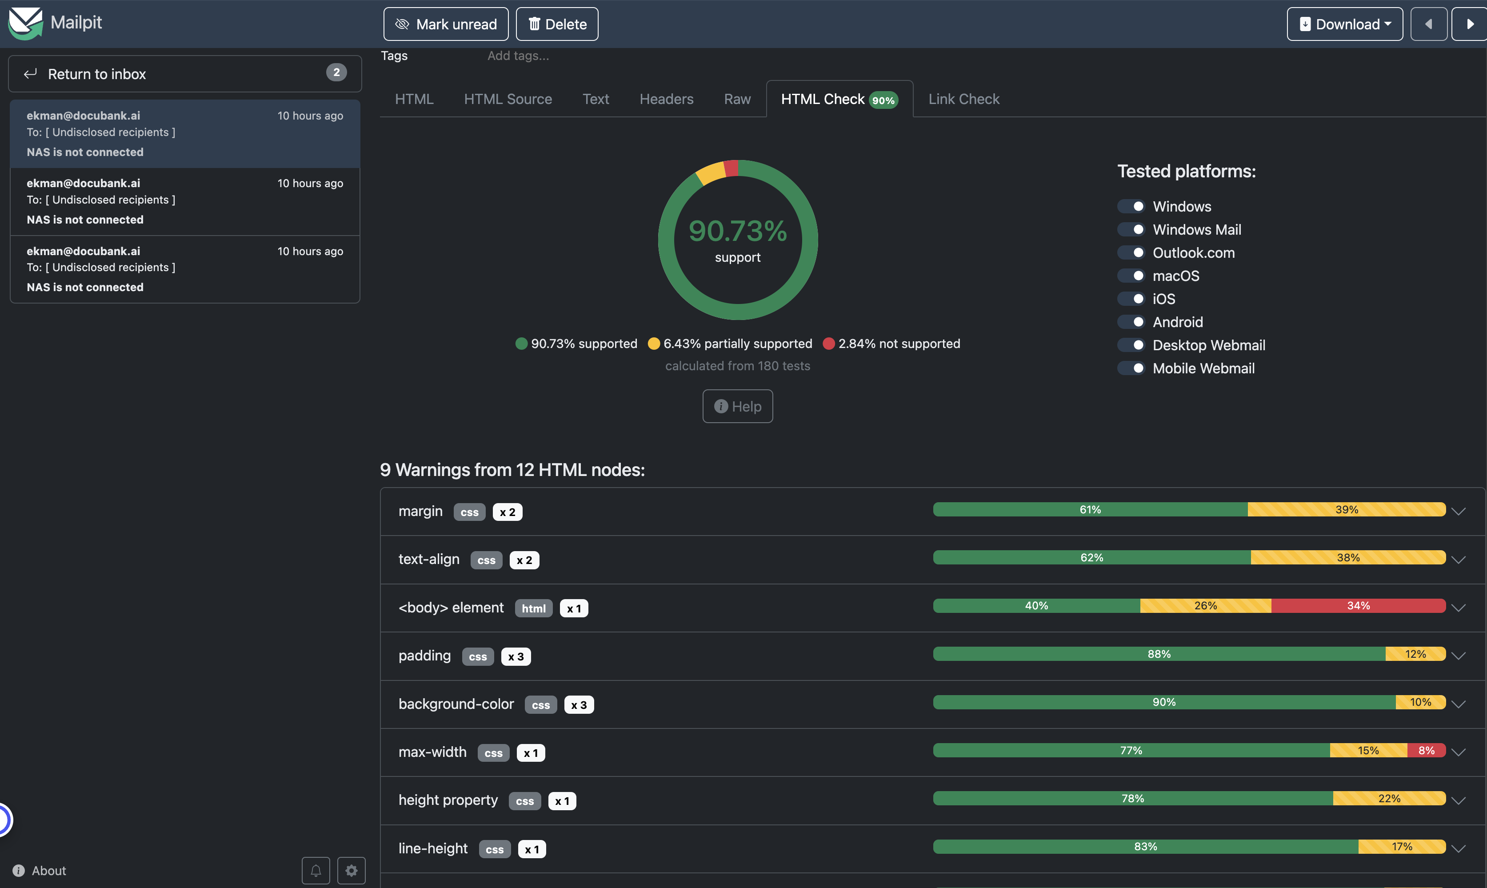Expand the padding warning chevron
The image size is (1487, 888).
[1458, 656]
